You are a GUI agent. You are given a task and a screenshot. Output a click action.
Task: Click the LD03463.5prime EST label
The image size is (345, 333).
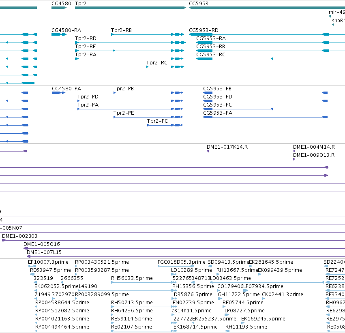click(231, 278)
